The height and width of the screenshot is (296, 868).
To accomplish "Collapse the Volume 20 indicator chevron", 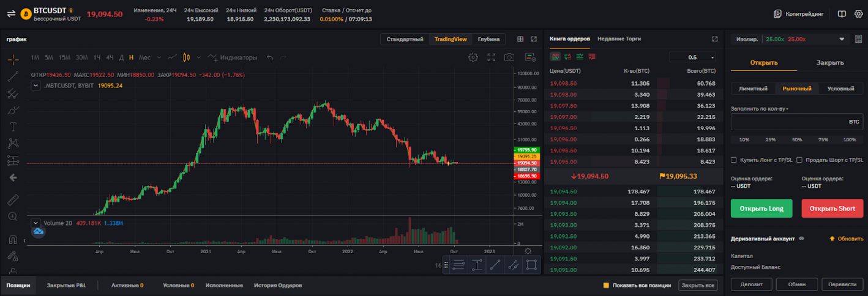I will (x=36, y=223).
